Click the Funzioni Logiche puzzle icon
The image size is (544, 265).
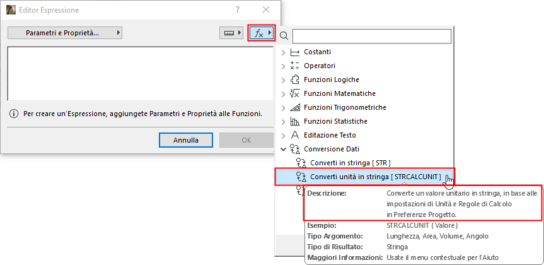(x=294, y=79)
